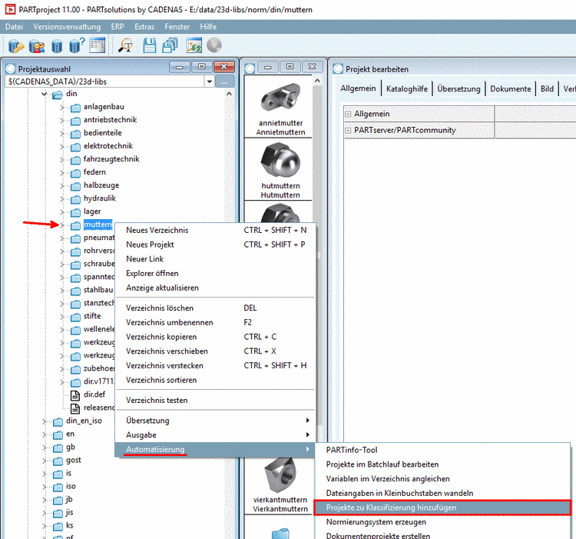Screen dimensions: 576x539
Task: Choose Explorer öffnen in context menu
Action: click(216, 273)
